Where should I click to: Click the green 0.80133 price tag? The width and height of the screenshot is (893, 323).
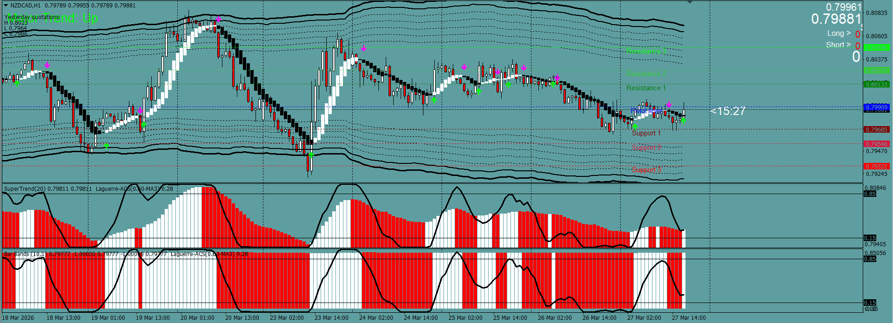pyautogui.click(x=876, y=84)
